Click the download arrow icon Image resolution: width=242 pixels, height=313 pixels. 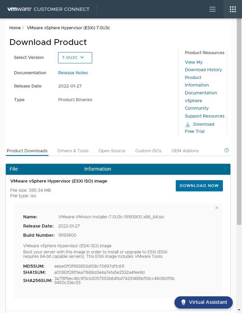(x=188, y=124)
